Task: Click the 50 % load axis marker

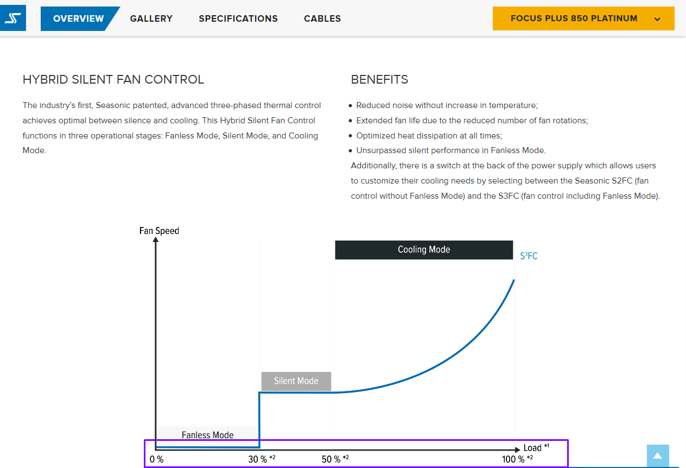Action: 331,459
